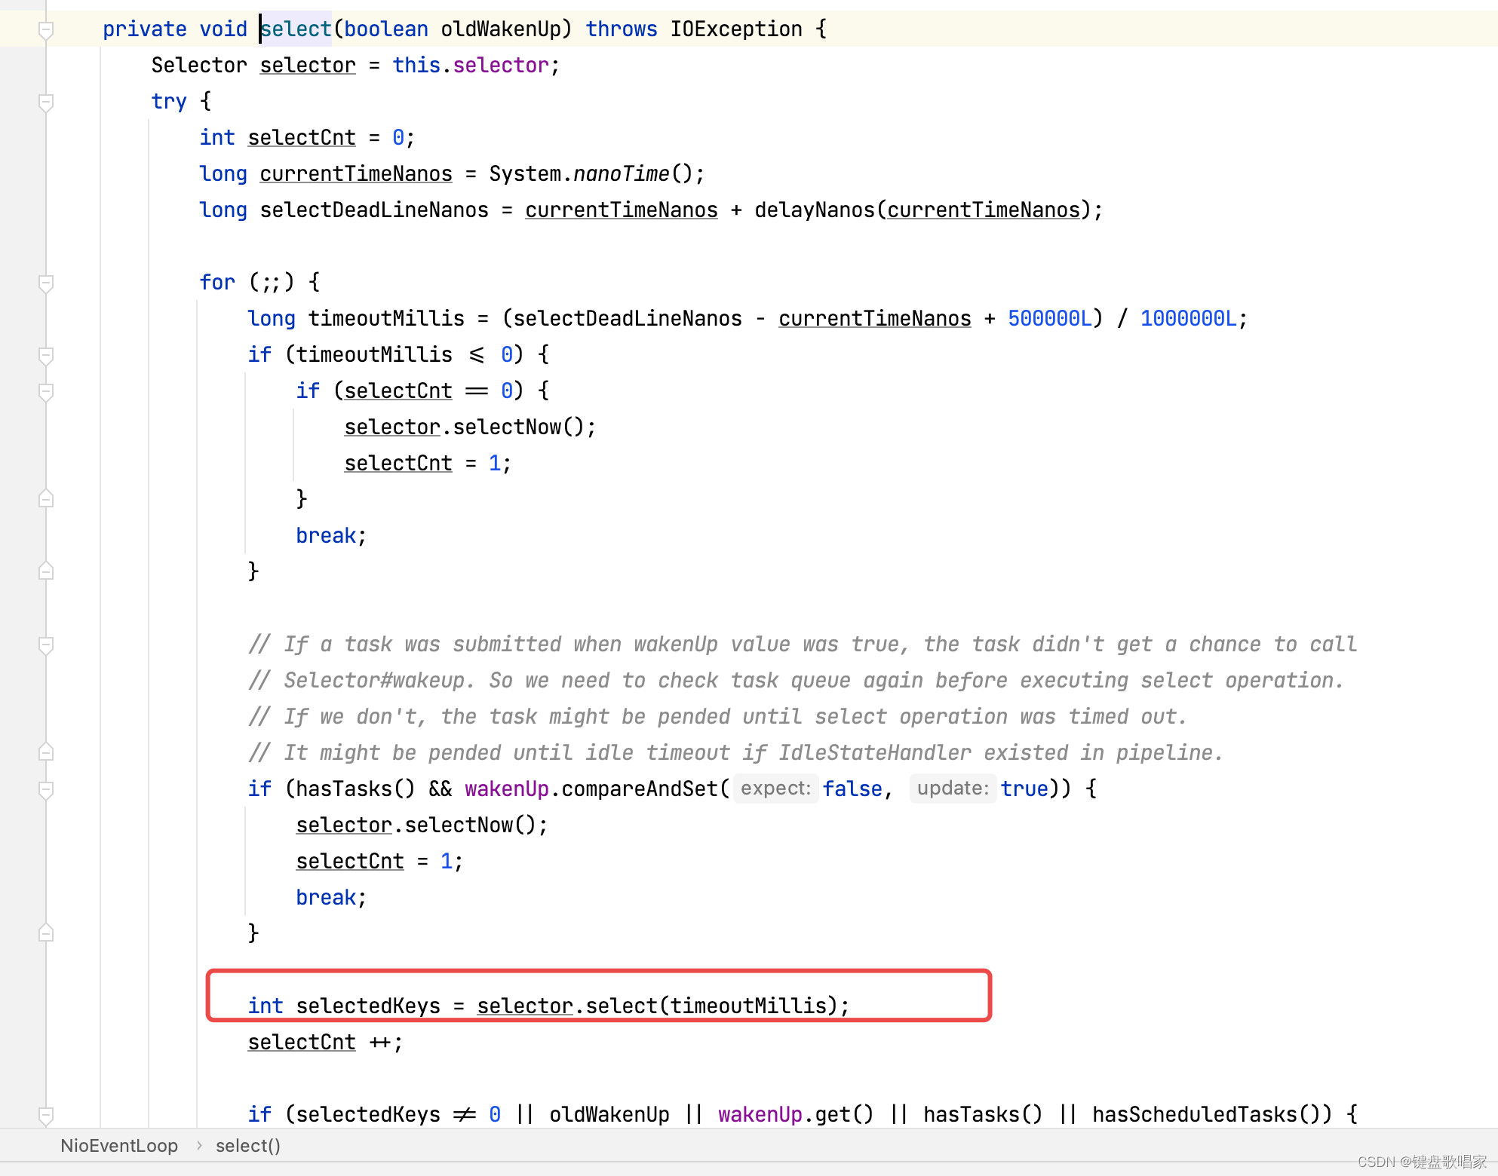Click wakenUp.get() in the last if statement
This screenshot has width=1498, height=1176.
pyautogui.click(x=795, y=1114)
